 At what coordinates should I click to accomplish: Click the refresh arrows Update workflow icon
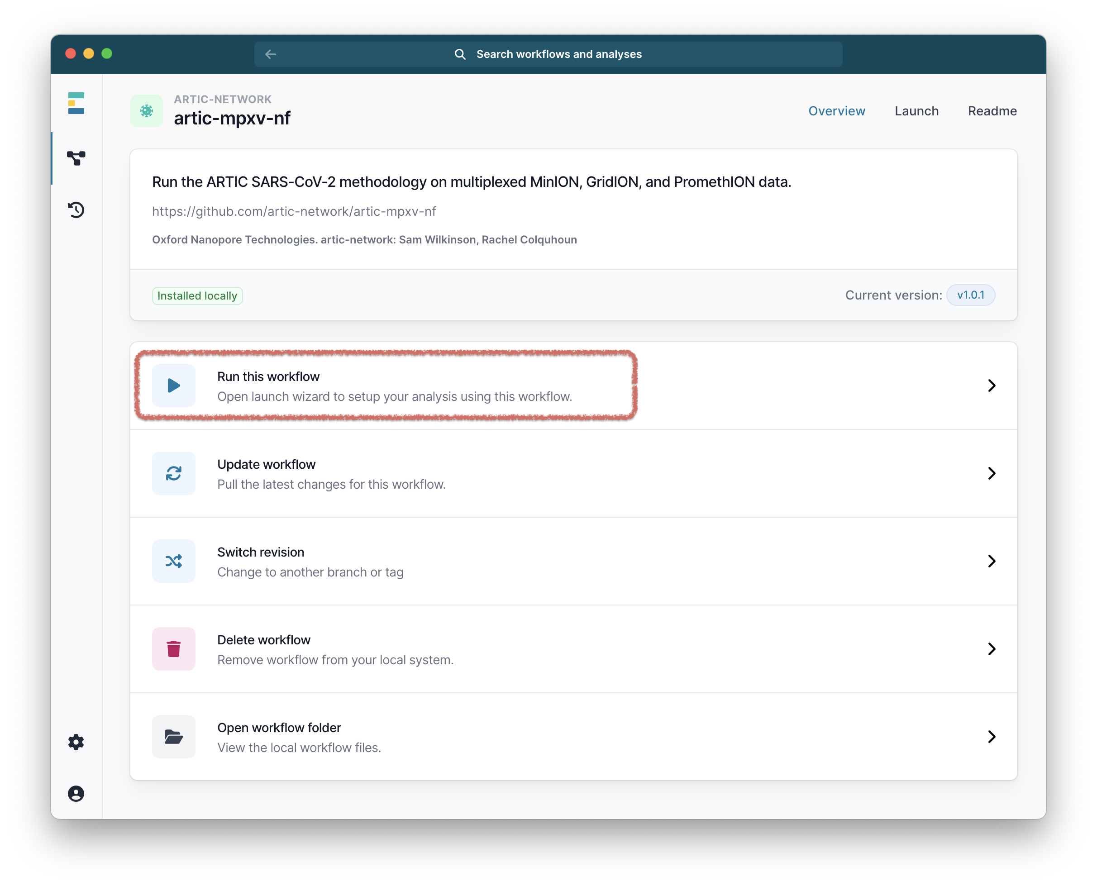click(x=174, y=473)
